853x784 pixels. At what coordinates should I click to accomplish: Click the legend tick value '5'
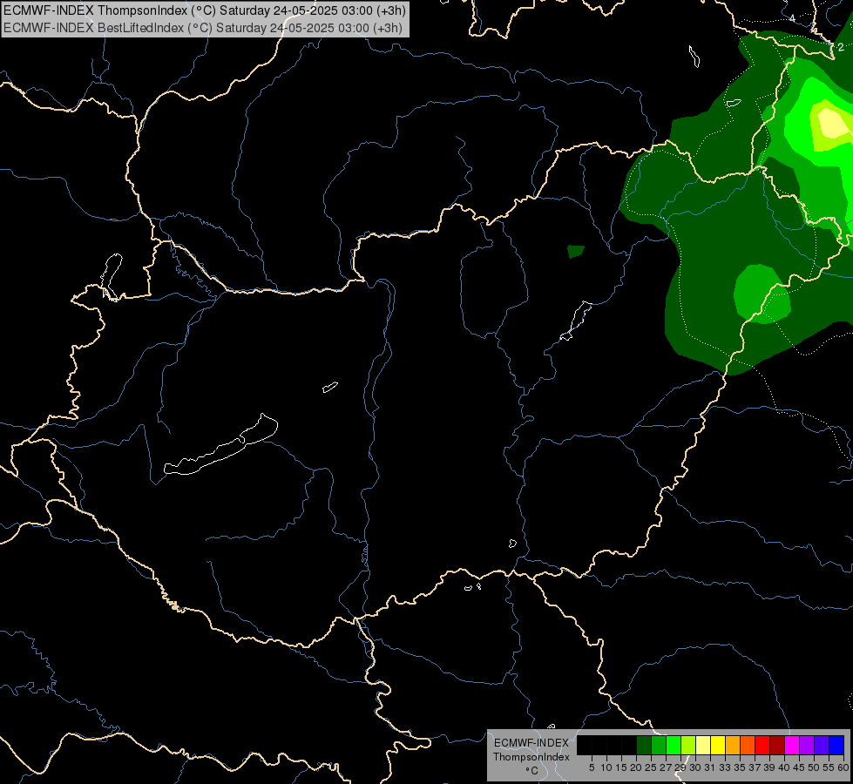click(592, 767)
